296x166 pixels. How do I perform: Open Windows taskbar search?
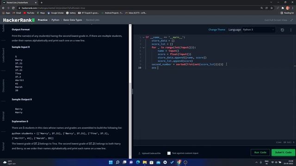coord(117,162)
